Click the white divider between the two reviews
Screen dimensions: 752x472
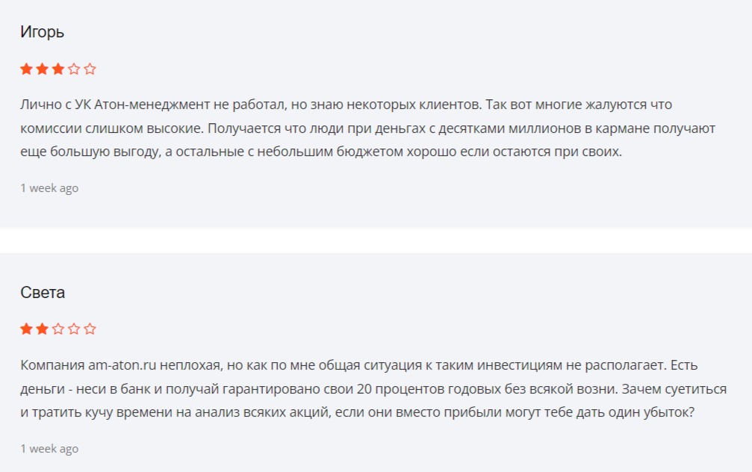coord(376,240)
